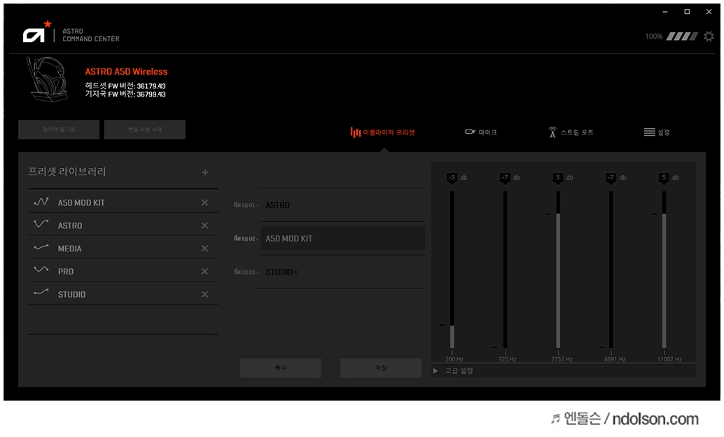Select ASTRO in preset library
724x437 pixels.
tap(123, 225)
